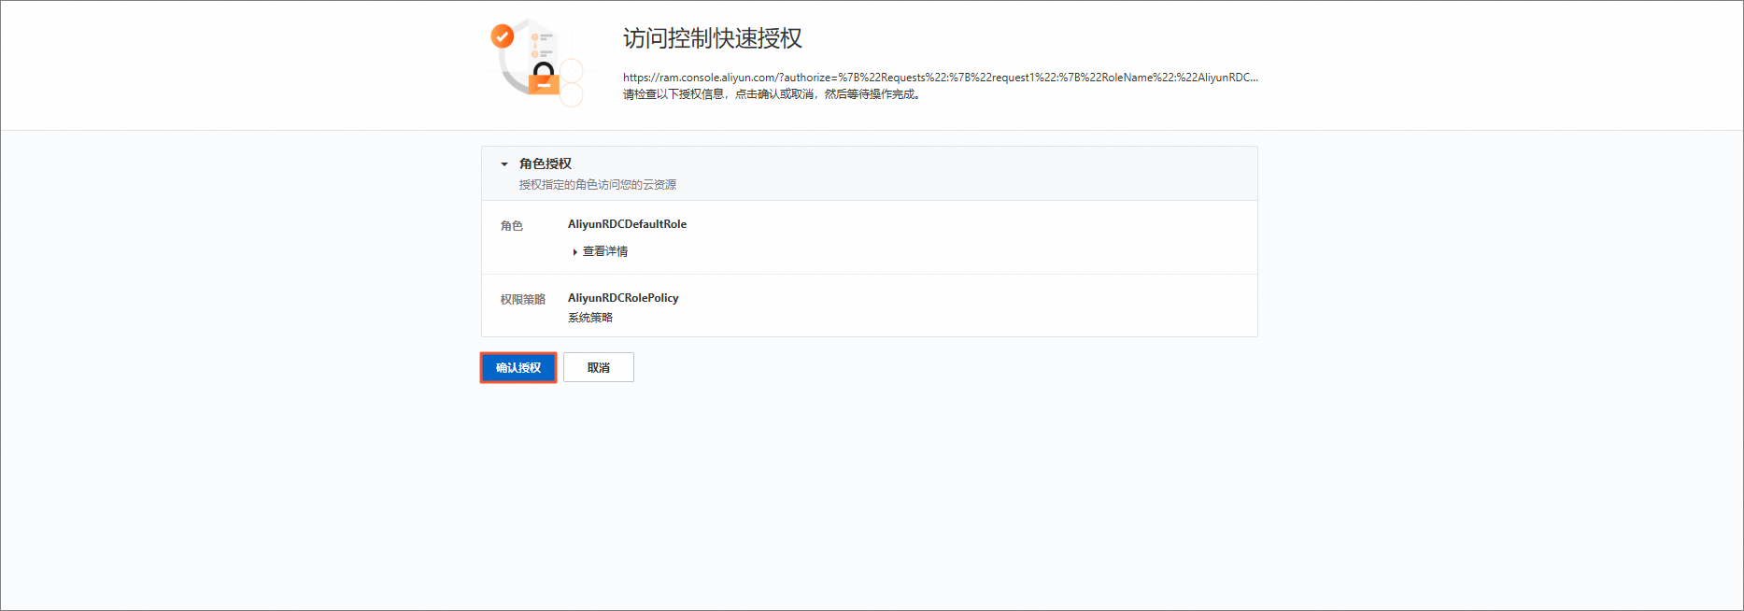Screen dimensions: 1744x611
Task: Click the 授权指定的角色访问您的云资源 description
Action: (x=598, y=185)
